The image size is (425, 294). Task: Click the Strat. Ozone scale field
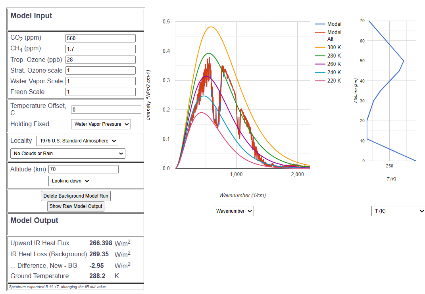coord(100,71)
